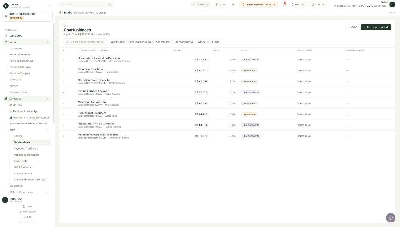Filter by Qualificação stage

[118, 42]
